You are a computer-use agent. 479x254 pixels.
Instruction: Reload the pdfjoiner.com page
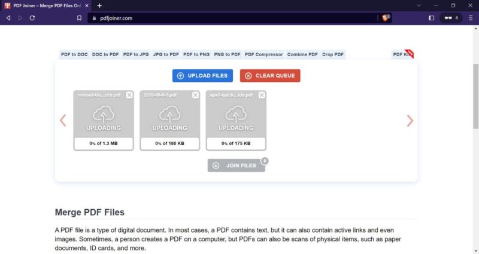[32, 18]
